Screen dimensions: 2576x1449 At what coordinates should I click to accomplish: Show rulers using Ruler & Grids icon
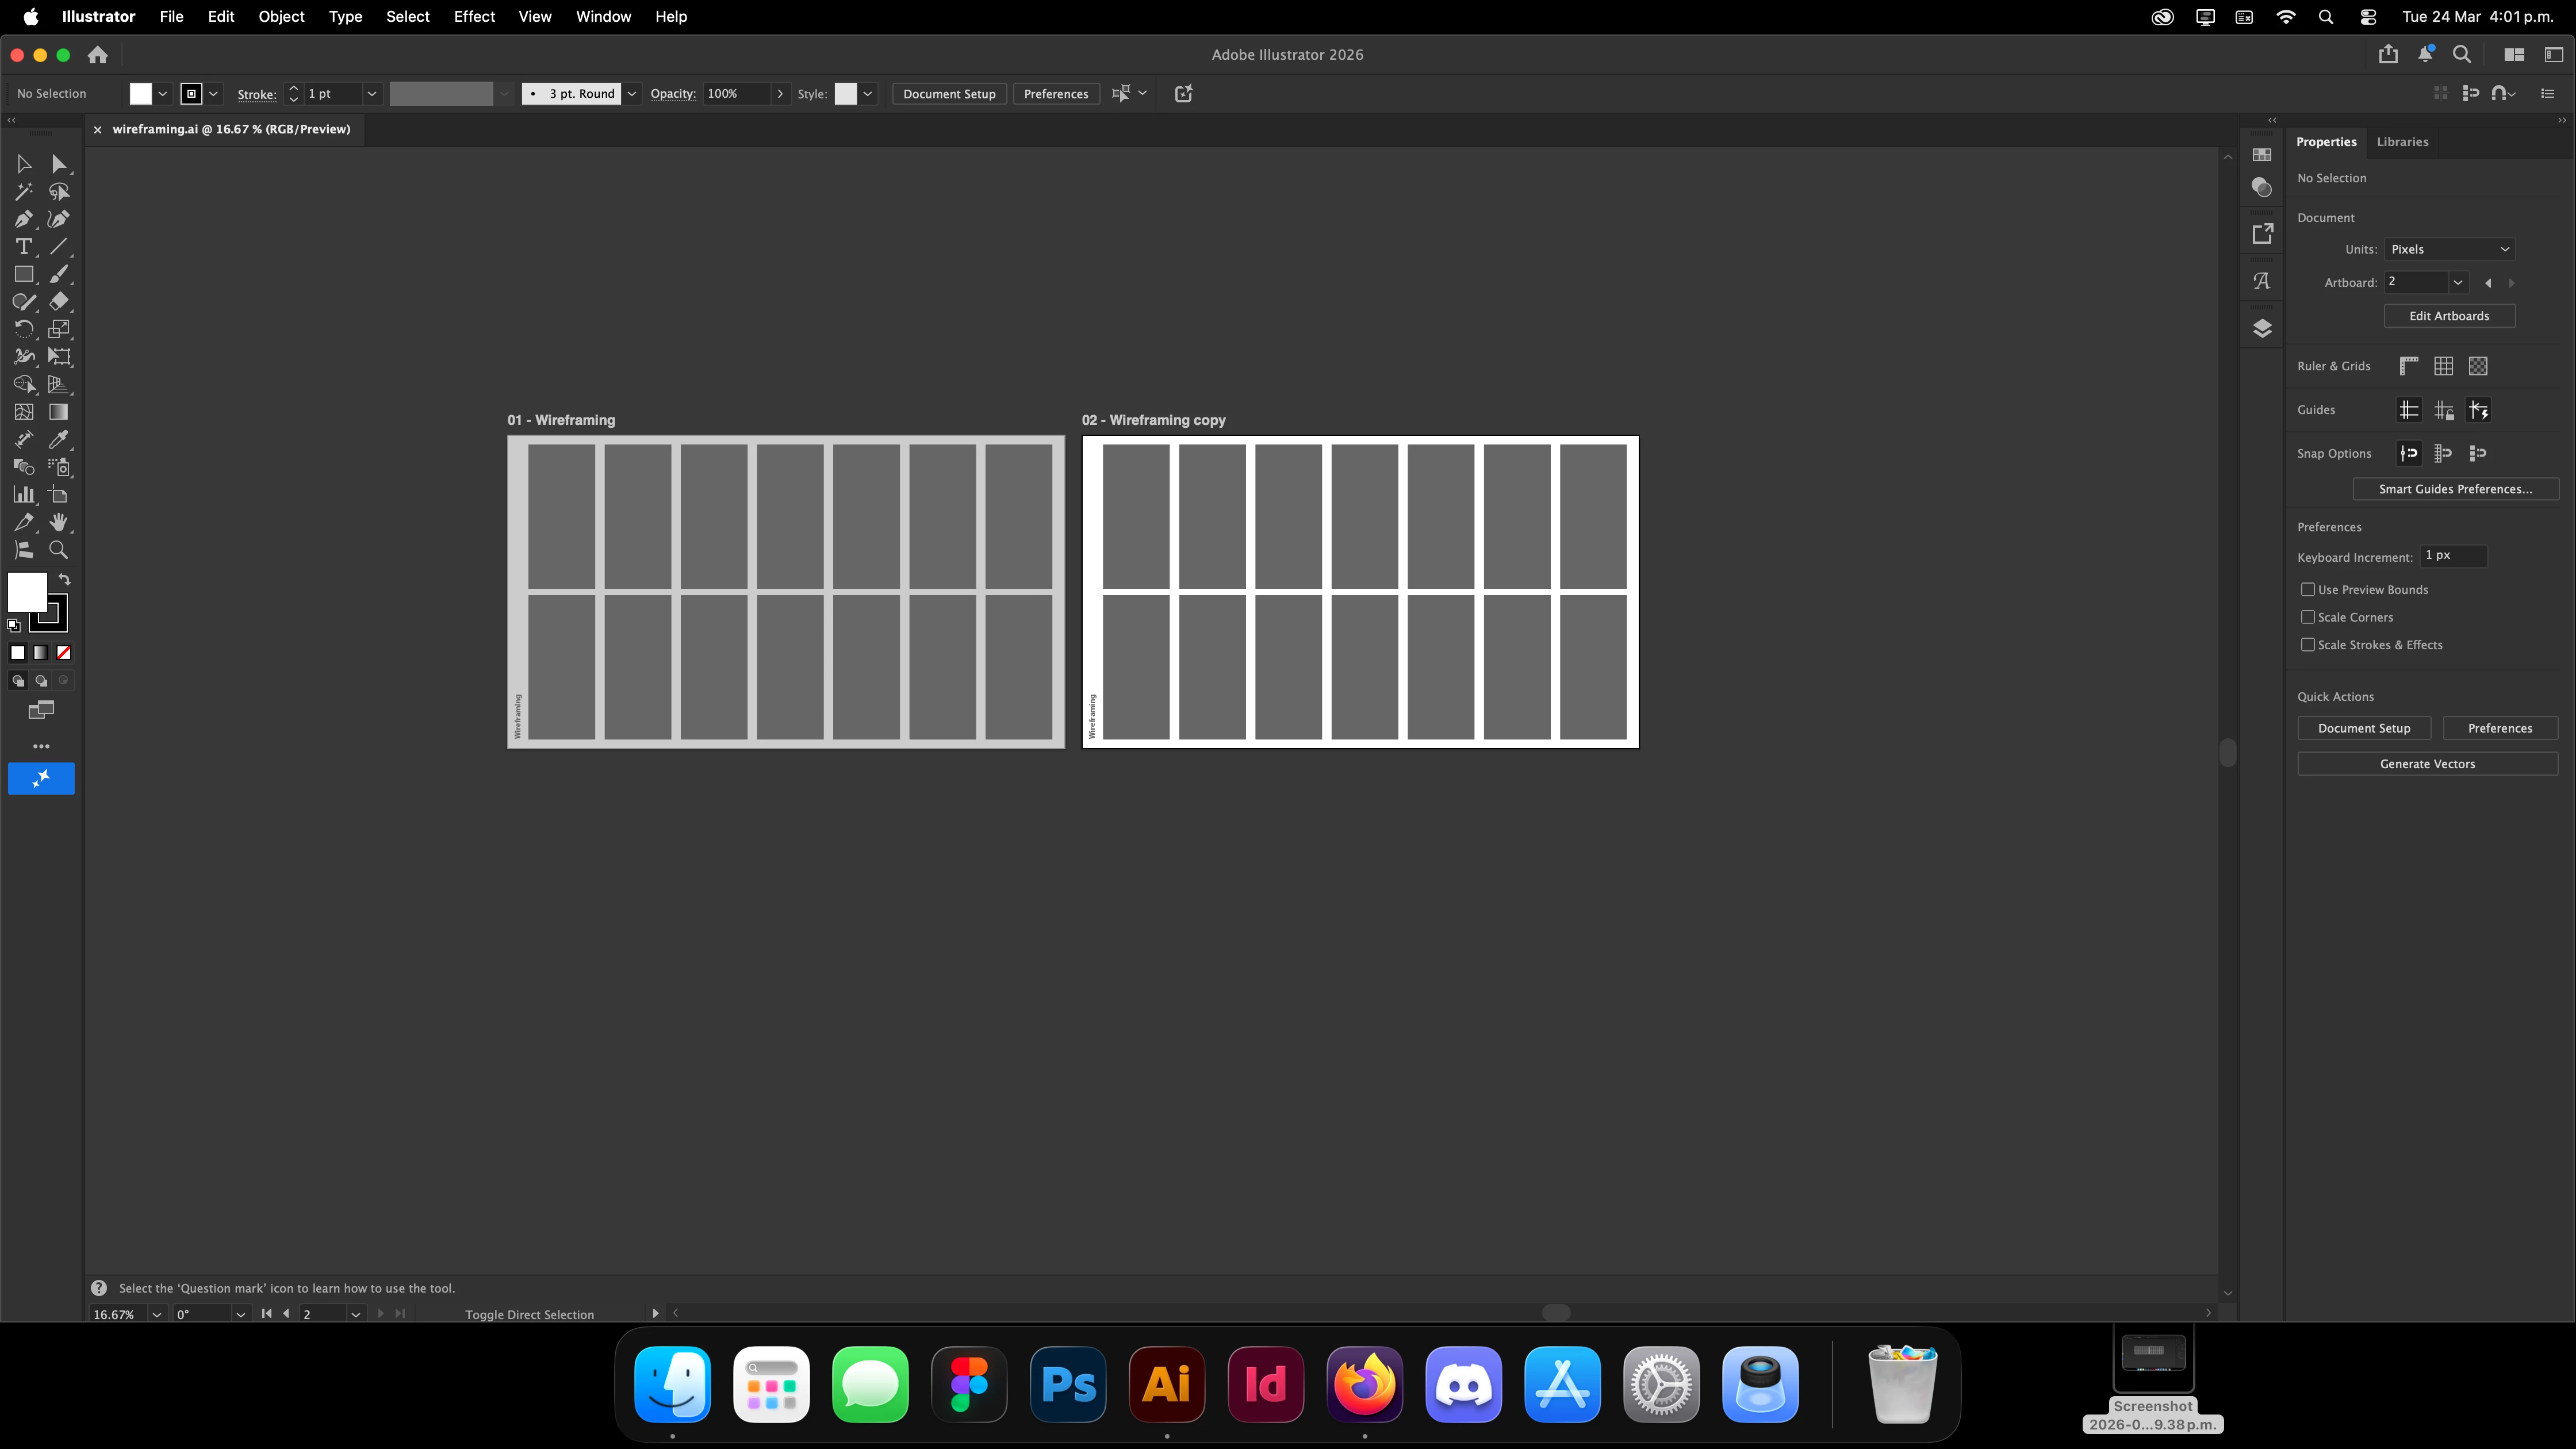(x=2409, y=366)
